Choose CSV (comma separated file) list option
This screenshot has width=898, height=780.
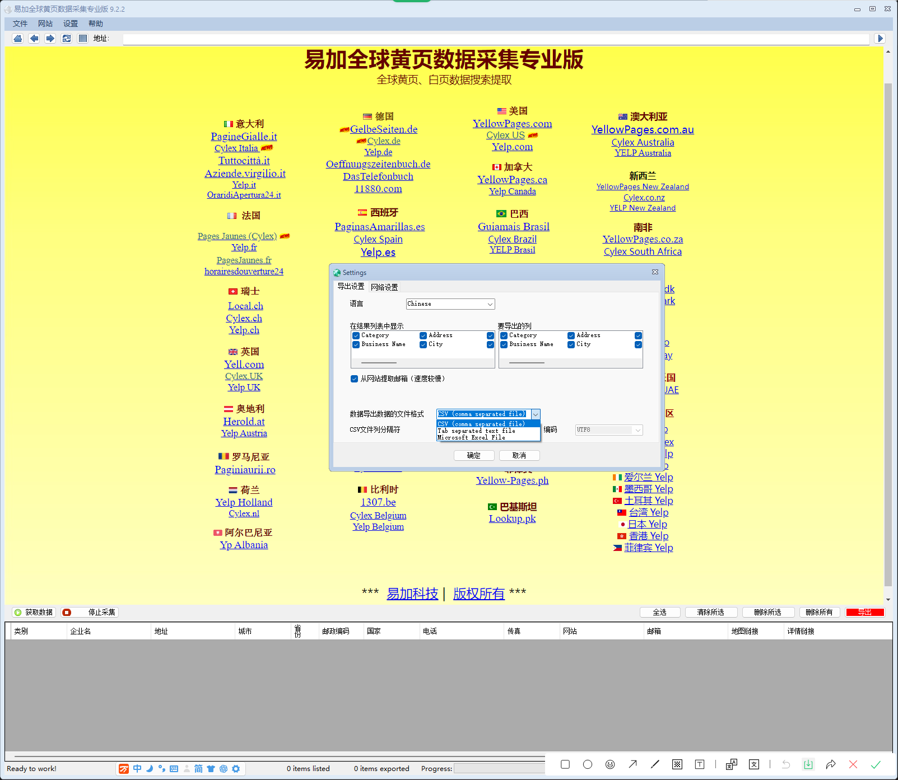tap(488, 424)
